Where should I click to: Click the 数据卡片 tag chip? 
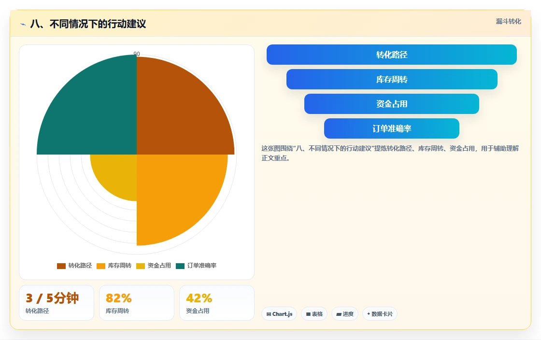pyautogui.click(x=380, y=314)
